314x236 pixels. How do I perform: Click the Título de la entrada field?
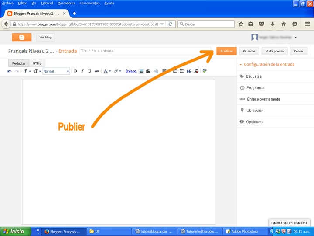(145, 51)
